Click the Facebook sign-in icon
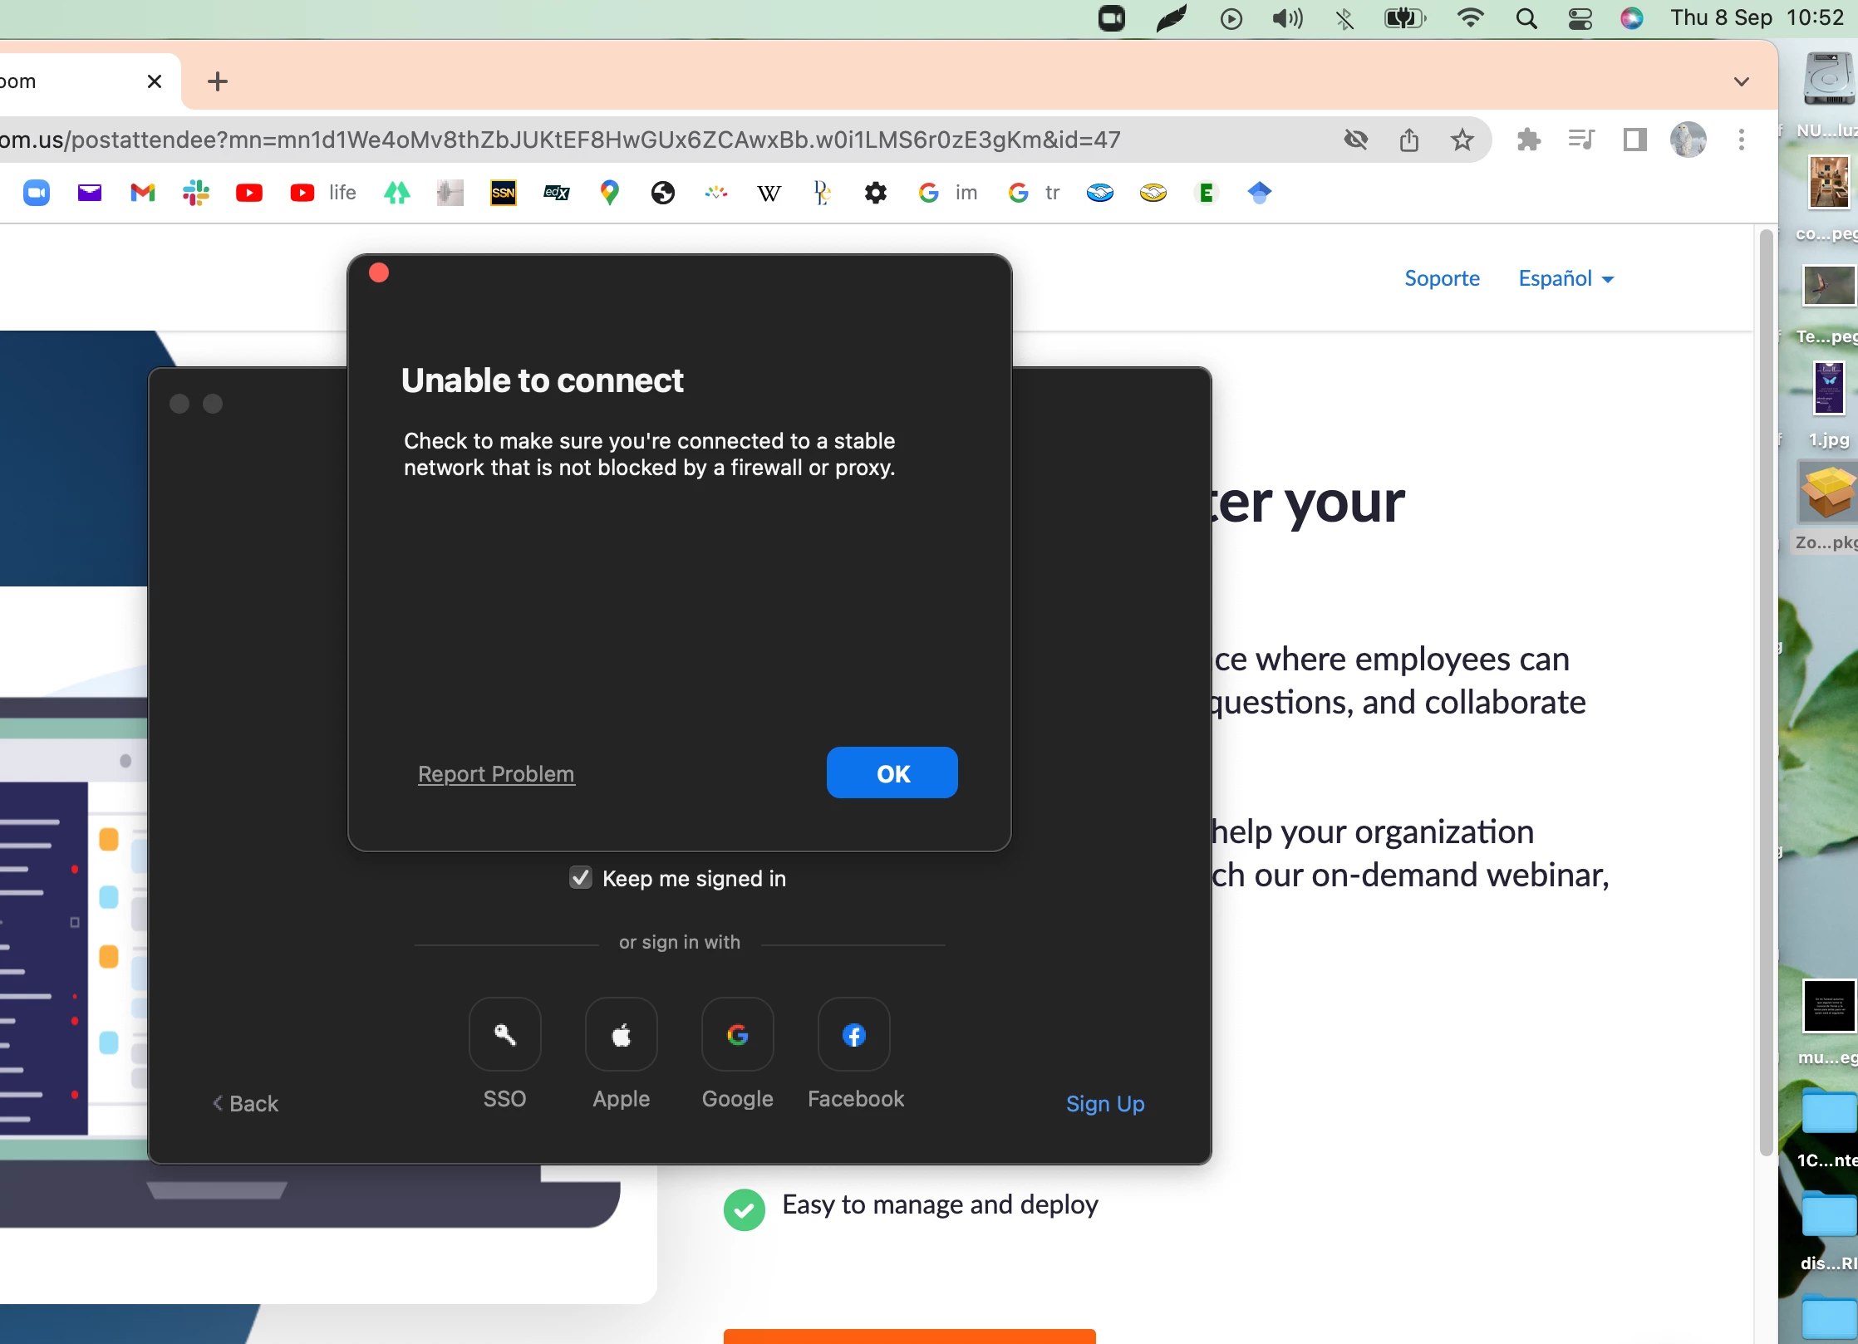This screenshot has height=1344, width=1858. pos(853,1035)
